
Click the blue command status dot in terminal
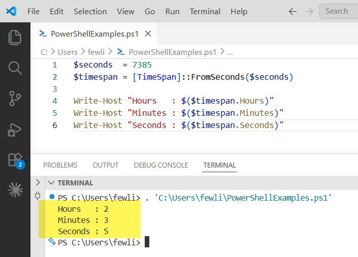pos(52,197)
